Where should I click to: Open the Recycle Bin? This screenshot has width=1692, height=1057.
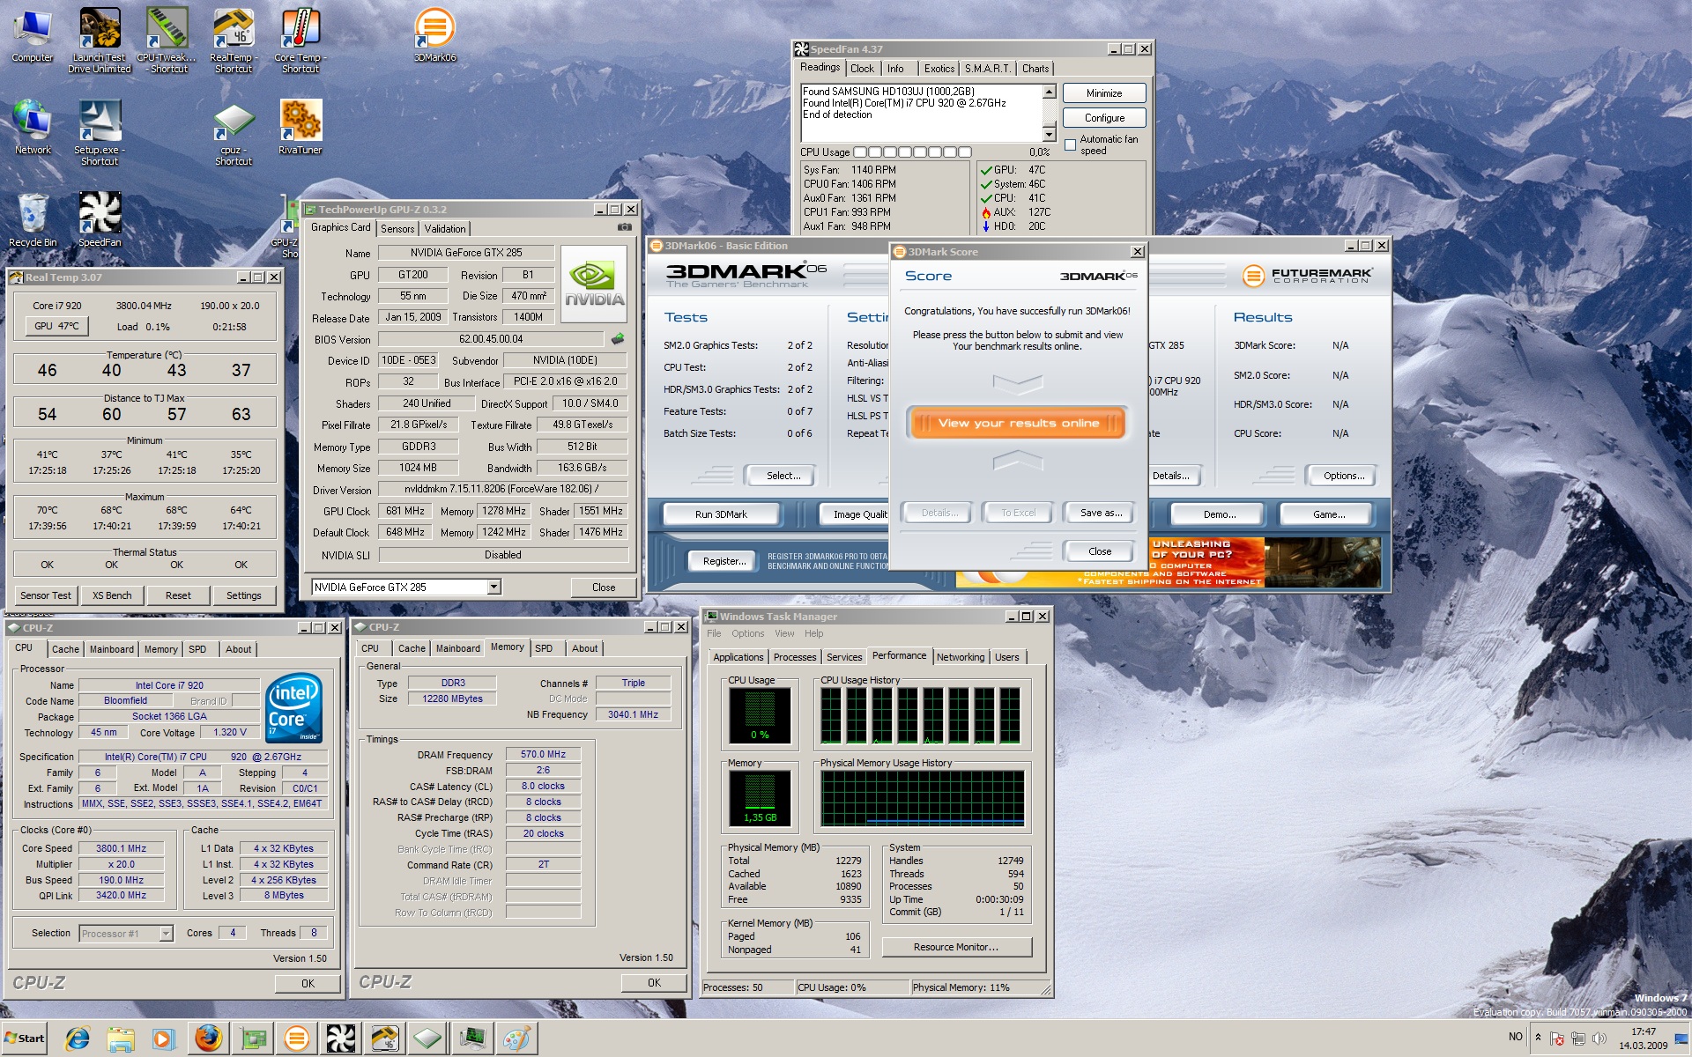click(x=33, y=220)
